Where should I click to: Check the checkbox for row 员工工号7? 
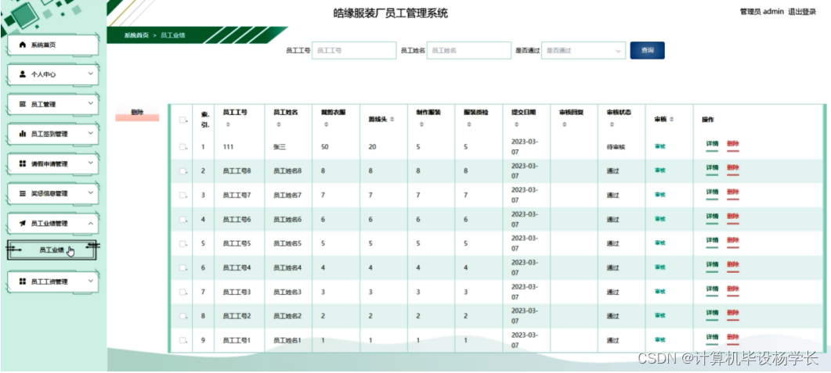[x=182, y=195]
